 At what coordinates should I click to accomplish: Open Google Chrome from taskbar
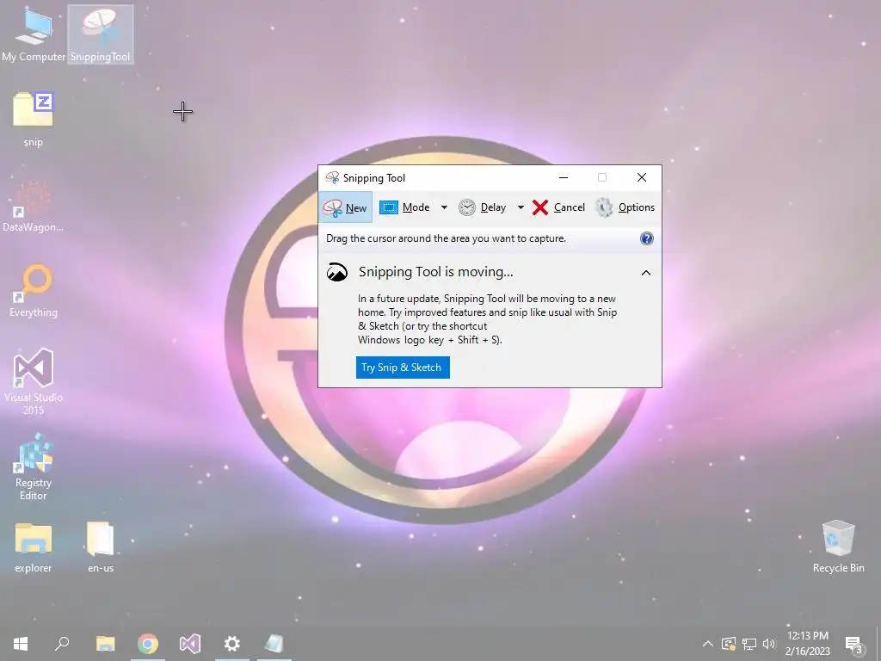click(148, 644)
